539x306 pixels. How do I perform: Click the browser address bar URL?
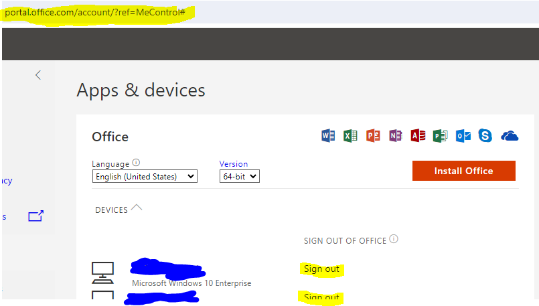[95, 12]
